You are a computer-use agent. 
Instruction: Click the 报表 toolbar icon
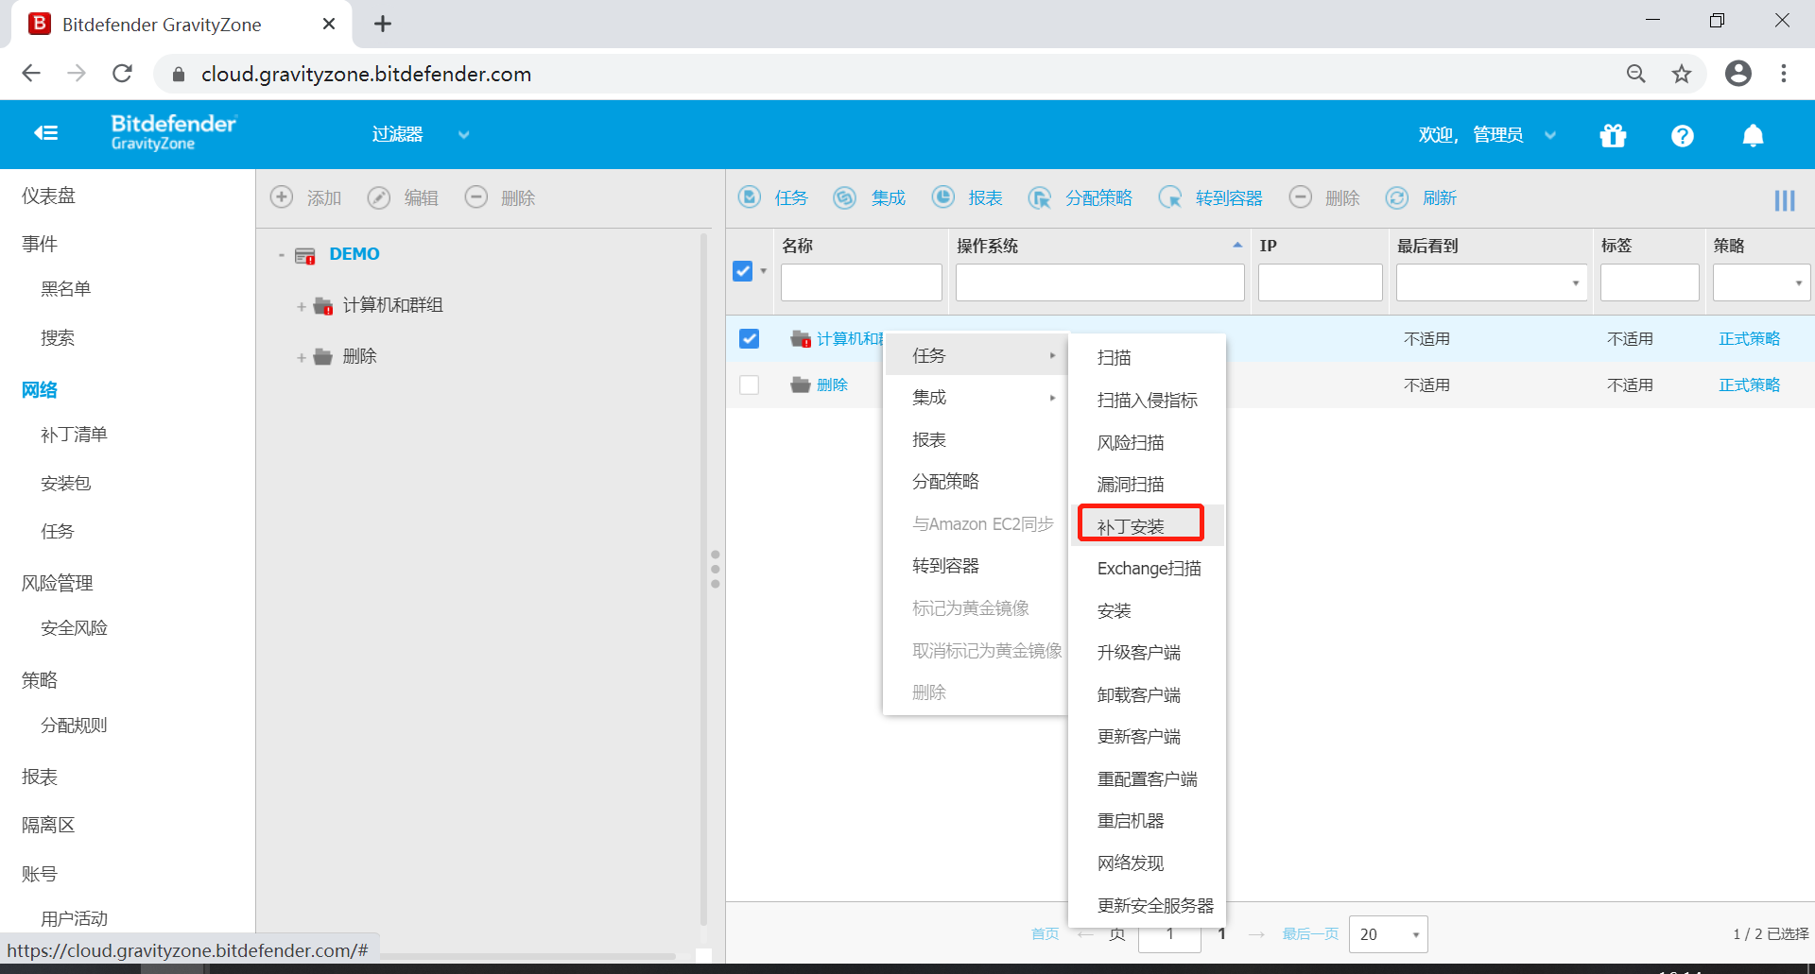(943, 197)
